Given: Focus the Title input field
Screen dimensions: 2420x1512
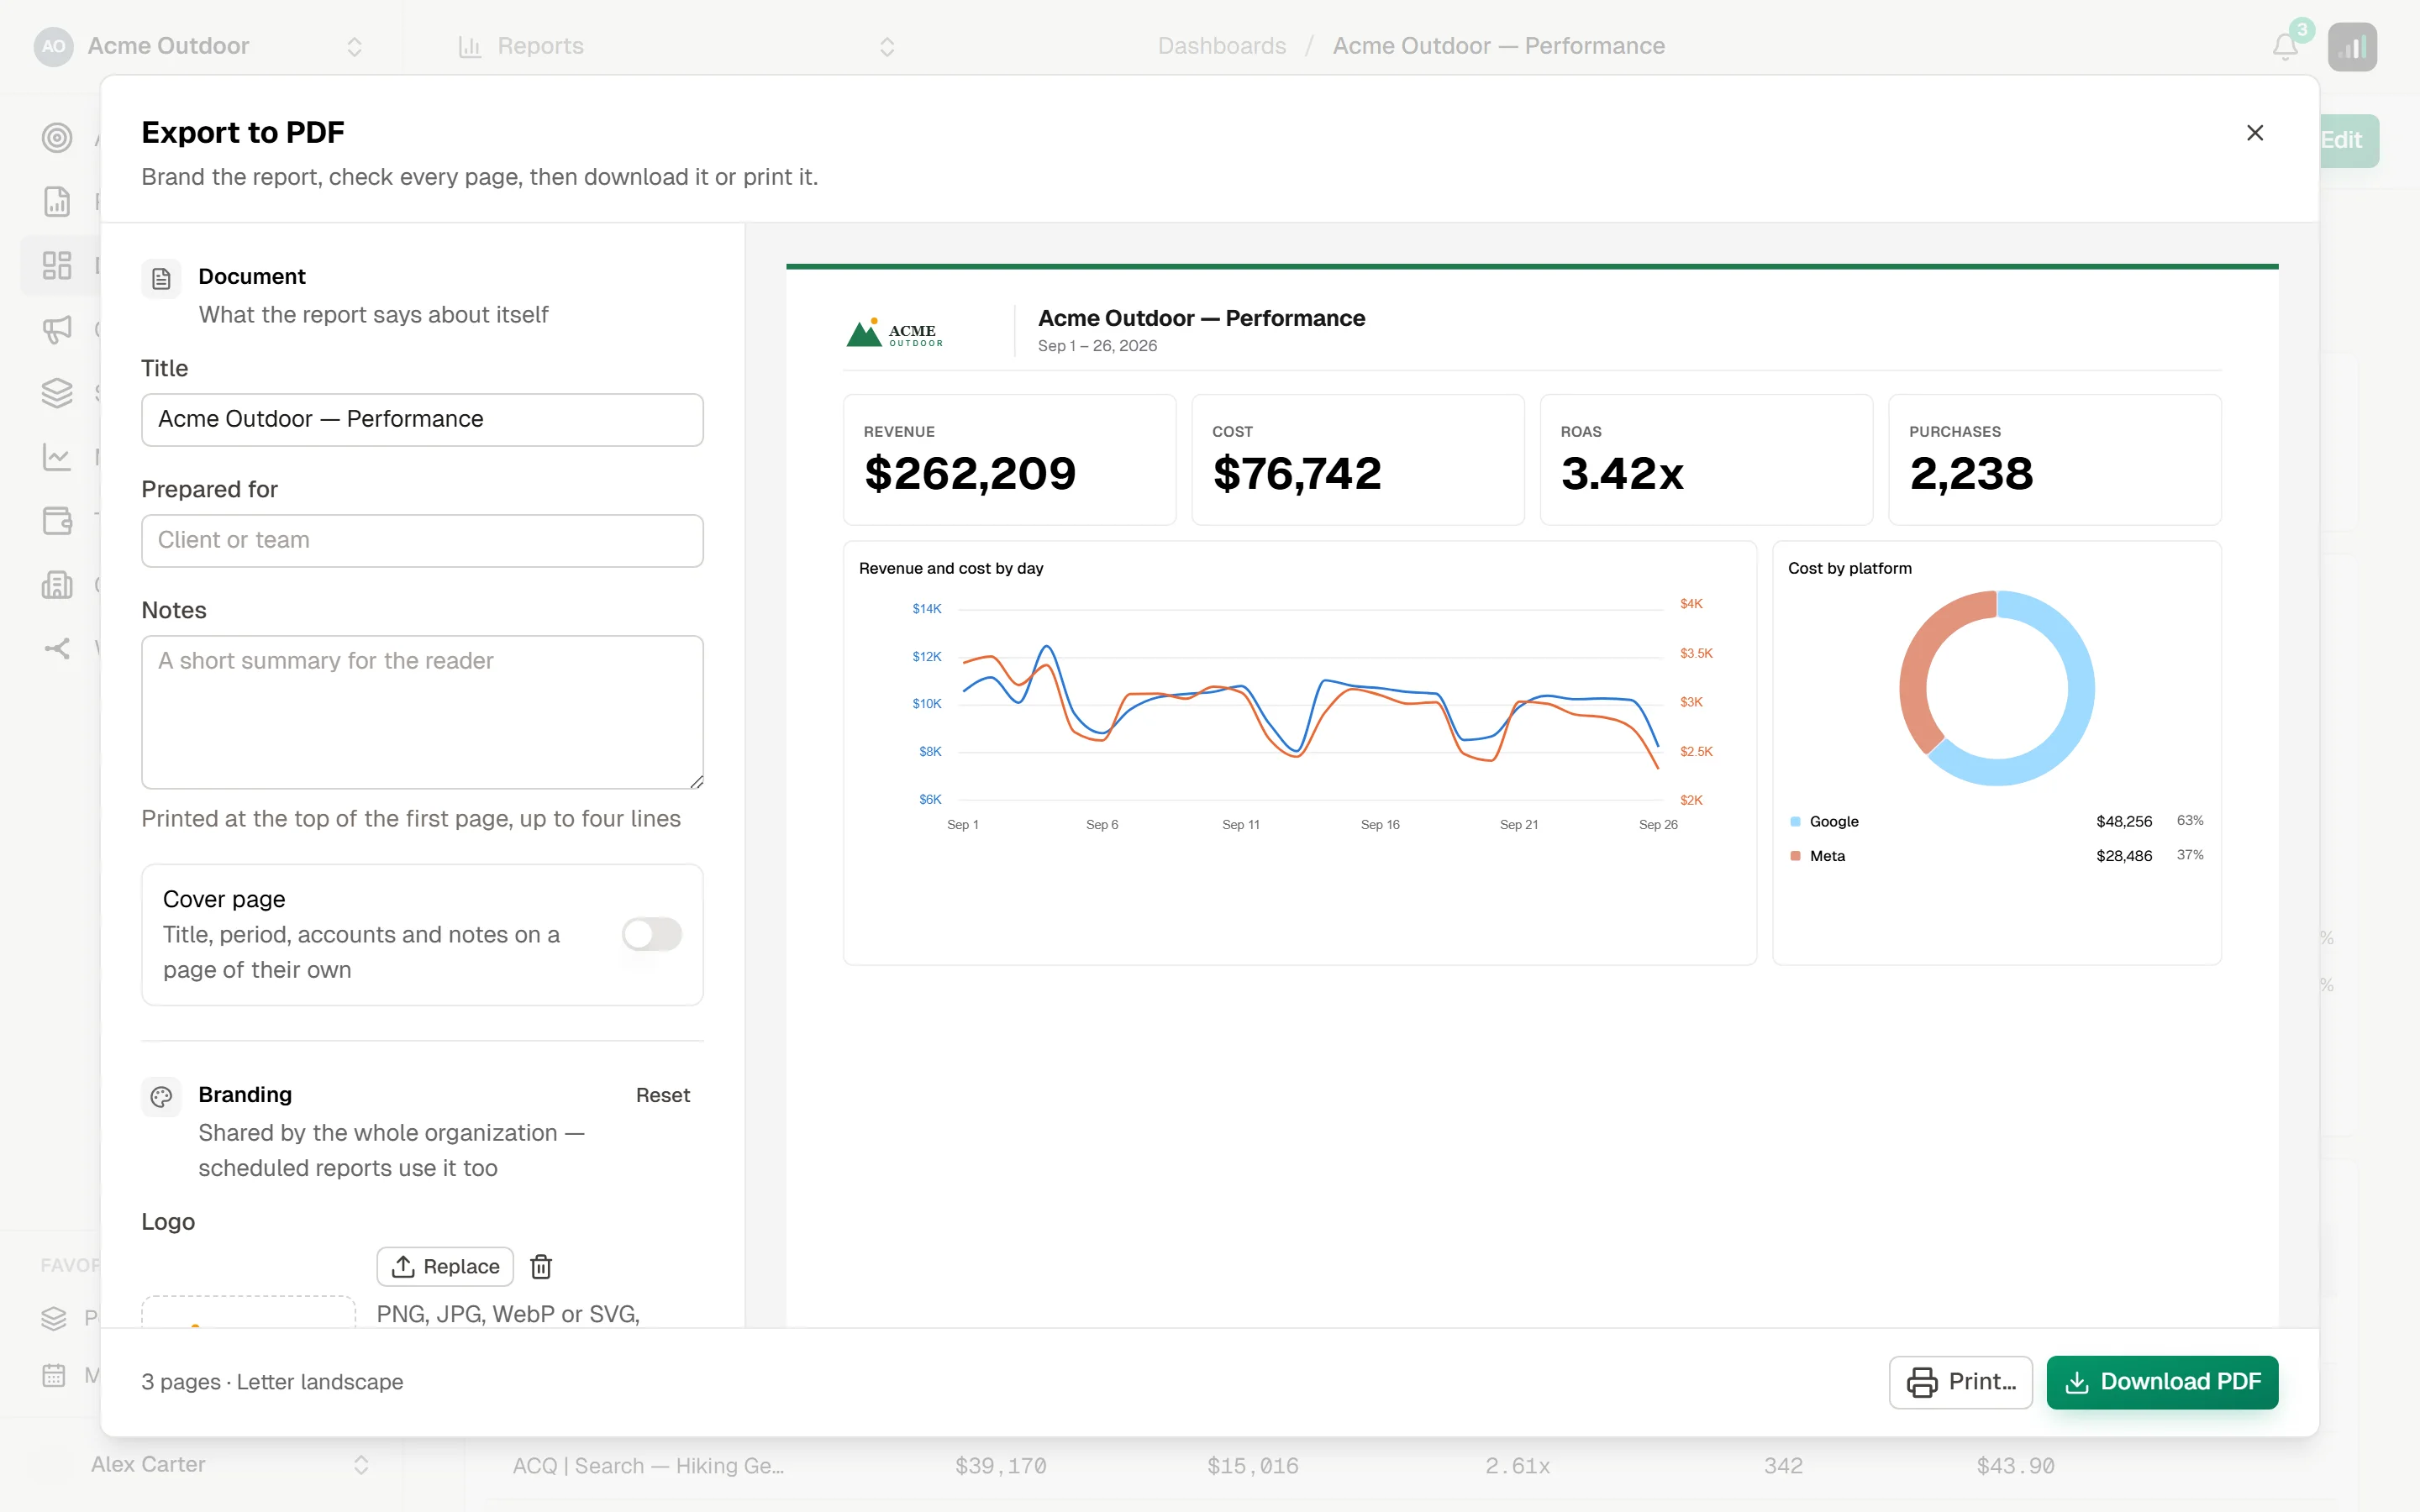Looking at the screenshot, I should click(x=422, y=419).
